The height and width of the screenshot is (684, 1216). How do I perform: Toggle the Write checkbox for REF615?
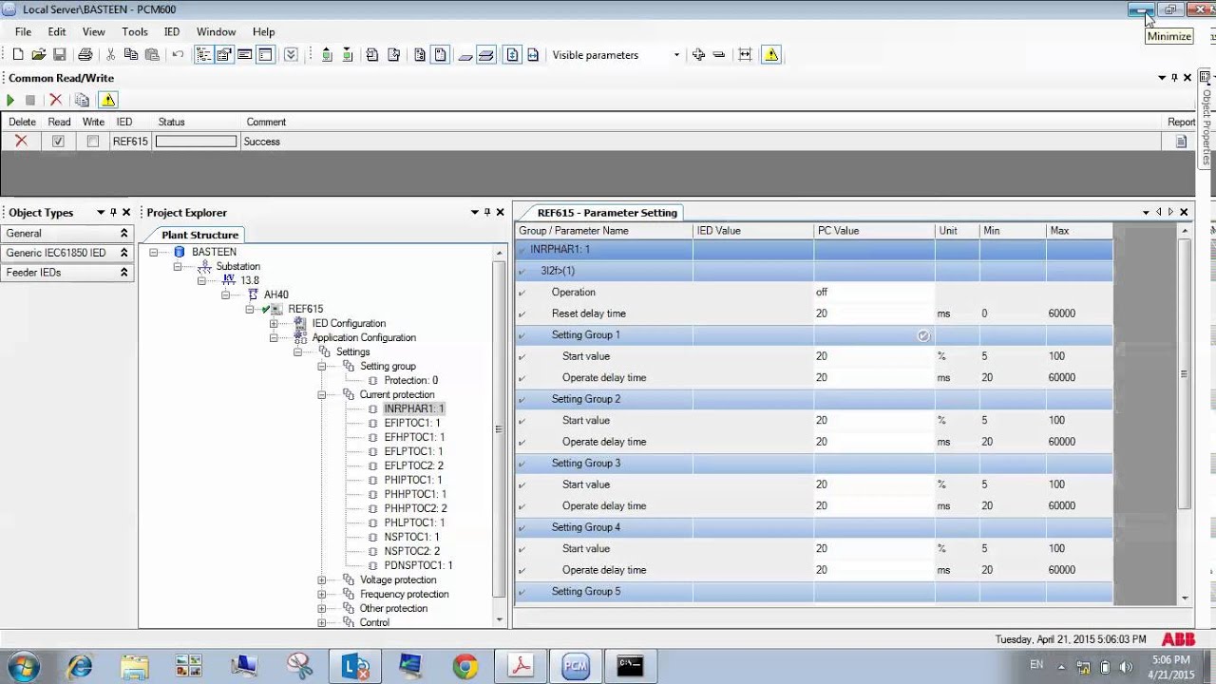92,142
